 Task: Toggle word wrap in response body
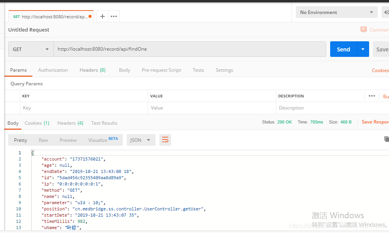(165, 140)
